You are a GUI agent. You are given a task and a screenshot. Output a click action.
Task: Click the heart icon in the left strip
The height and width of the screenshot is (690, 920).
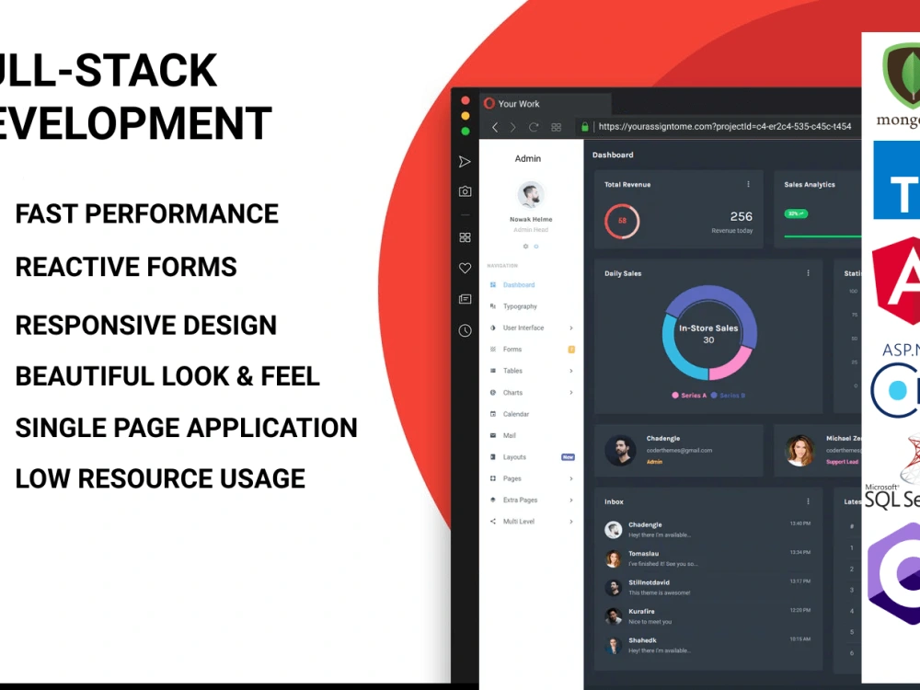coord(465,268)
